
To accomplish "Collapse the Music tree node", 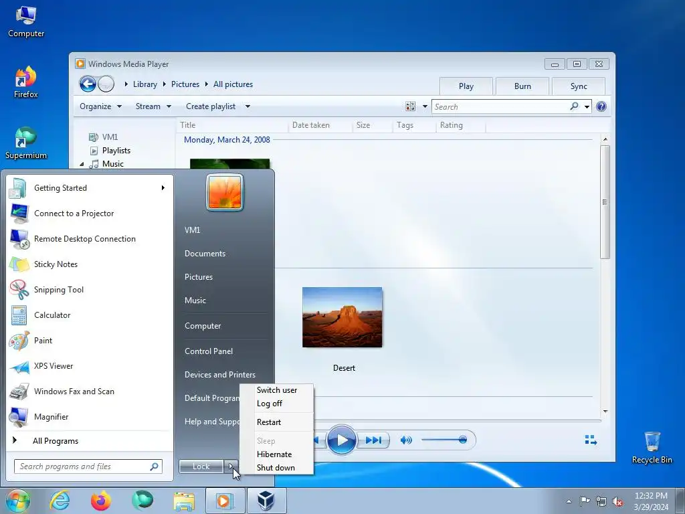I will [x=82, y=165].
